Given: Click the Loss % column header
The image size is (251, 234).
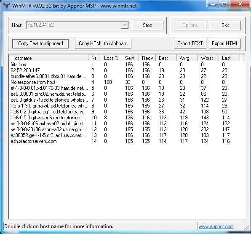Looking at the screenshot, I should (x=112, y=58).
